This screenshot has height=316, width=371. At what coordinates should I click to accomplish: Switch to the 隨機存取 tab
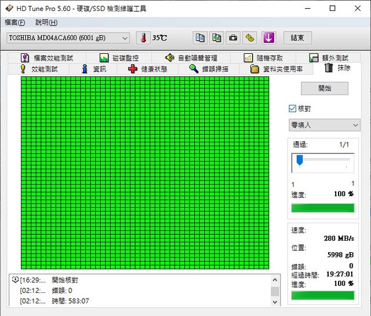(264, 58)
